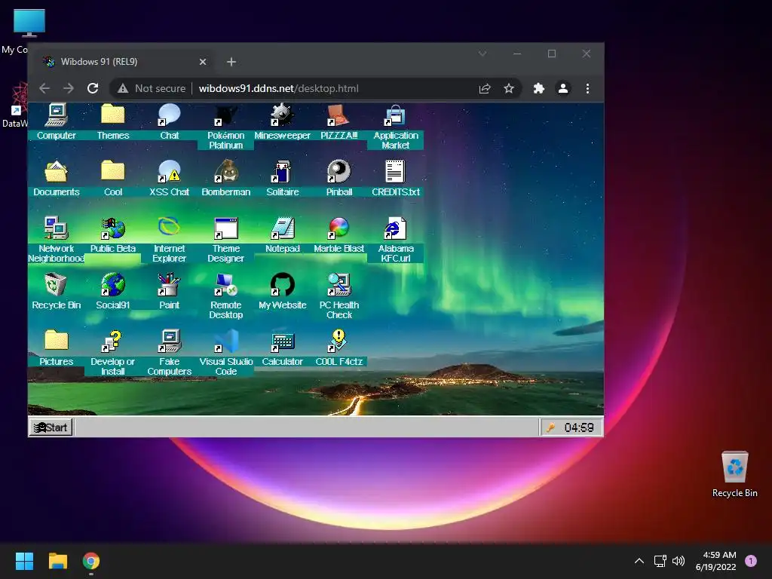Close the Wibdows 91 browser tab

[203, 62]
